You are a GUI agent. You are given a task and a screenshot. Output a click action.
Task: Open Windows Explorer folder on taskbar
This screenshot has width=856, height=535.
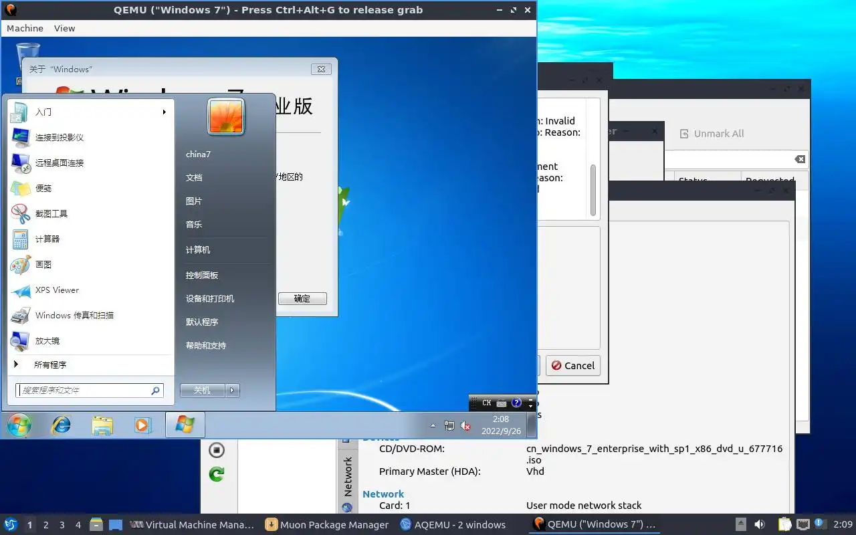[102, 425]
